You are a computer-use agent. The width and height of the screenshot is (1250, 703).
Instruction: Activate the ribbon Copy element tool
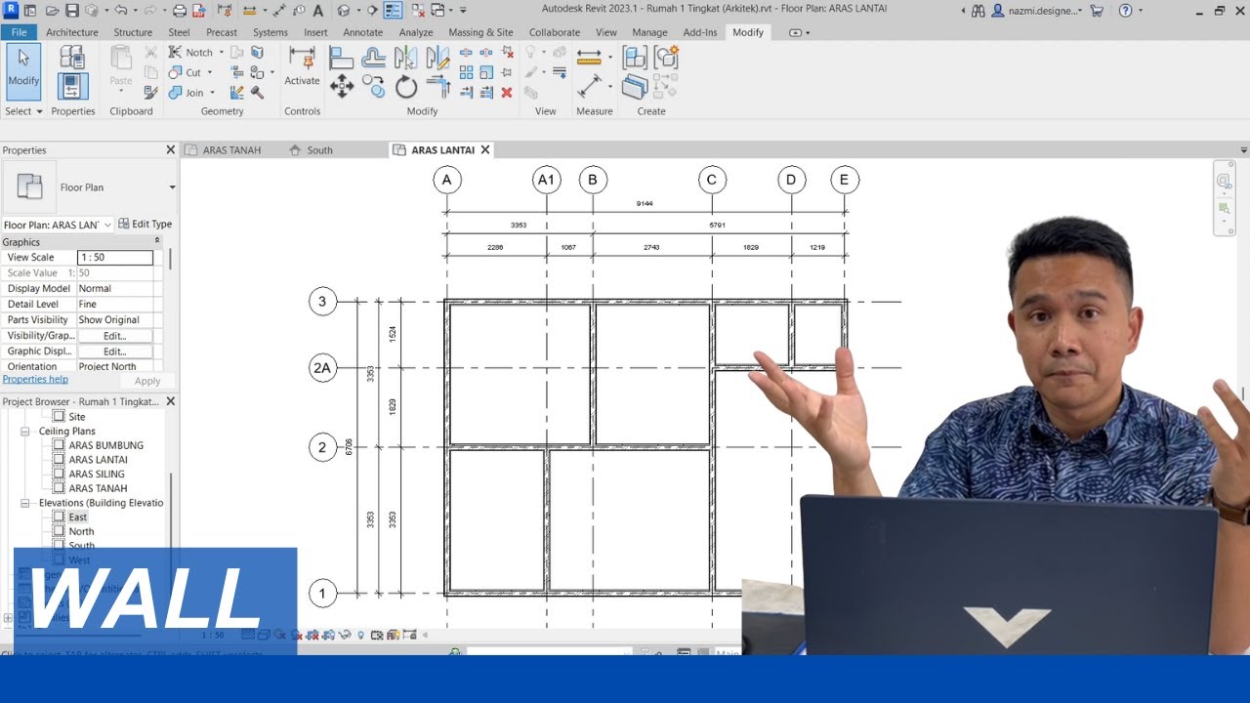pyautogui.click(x=373, y=88)
